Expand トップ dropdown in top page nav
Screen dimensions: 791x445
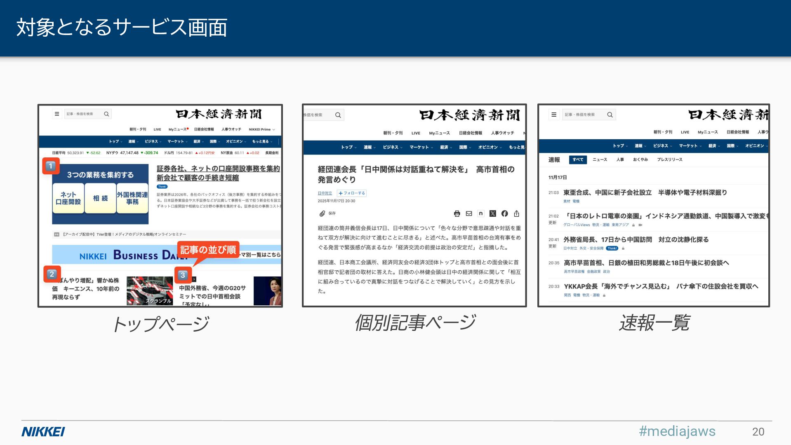tap(115, 141)
